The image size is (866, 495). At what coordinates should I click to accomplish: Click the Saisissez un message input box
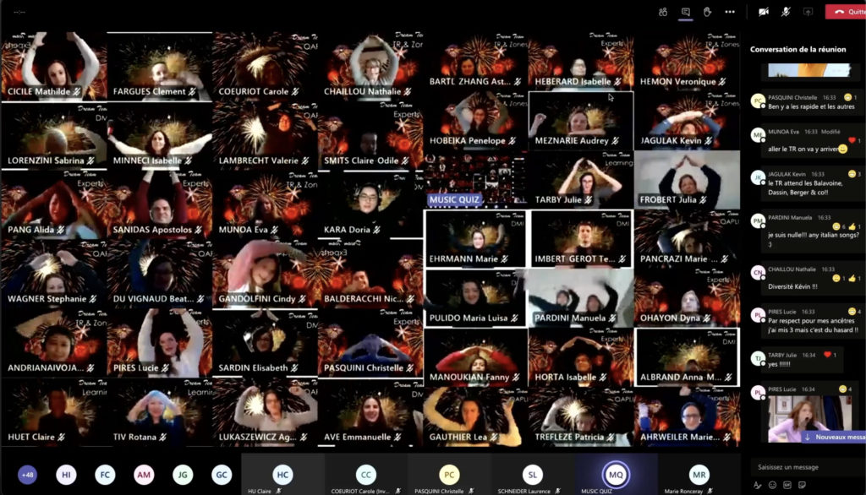[806, 467]
